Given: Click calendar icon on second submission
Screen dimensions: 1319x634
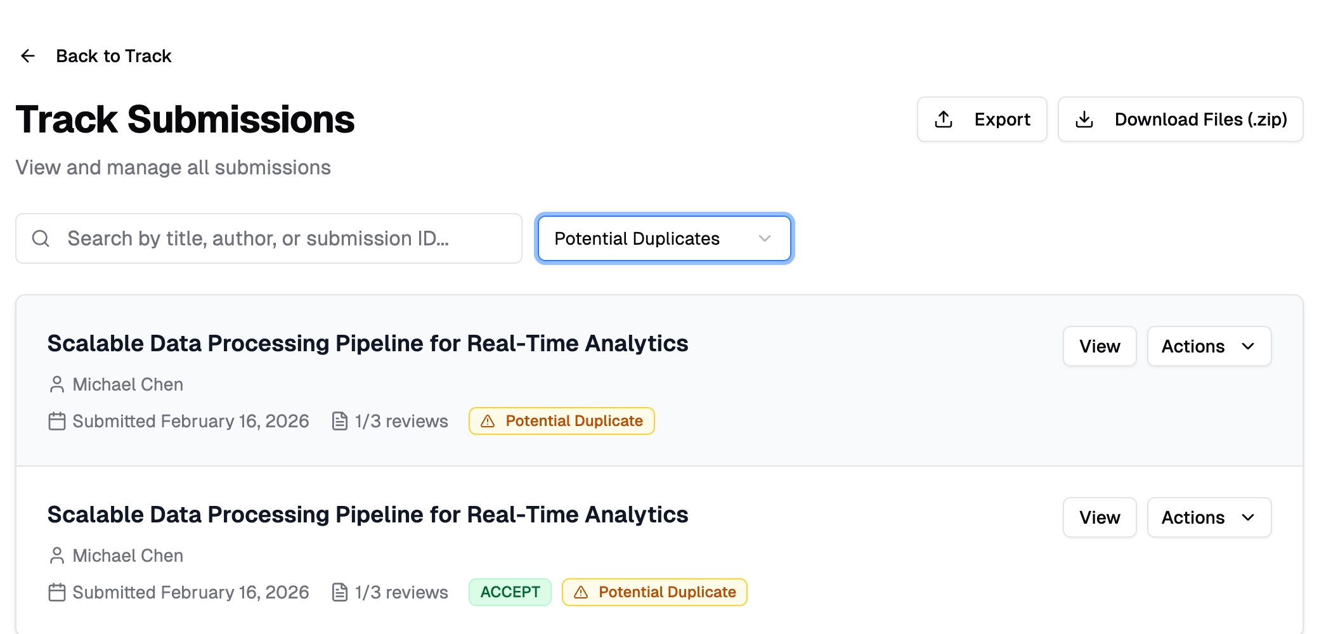Looking at the screenshot, I should [57, 592].
